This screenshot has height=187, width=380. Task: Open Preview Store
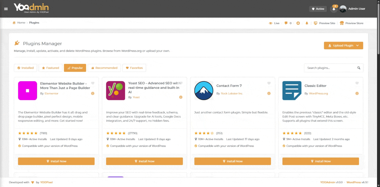coord(351,23)
